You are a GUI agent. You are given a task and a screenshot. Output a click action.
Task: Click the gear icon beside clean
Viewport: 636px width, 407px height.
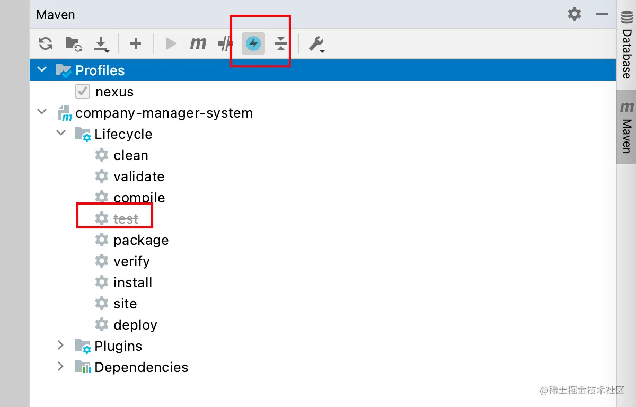[x=102, y=155]
